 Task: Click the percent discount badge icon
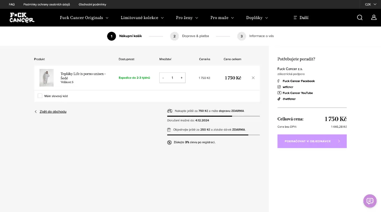coord(170,143)
